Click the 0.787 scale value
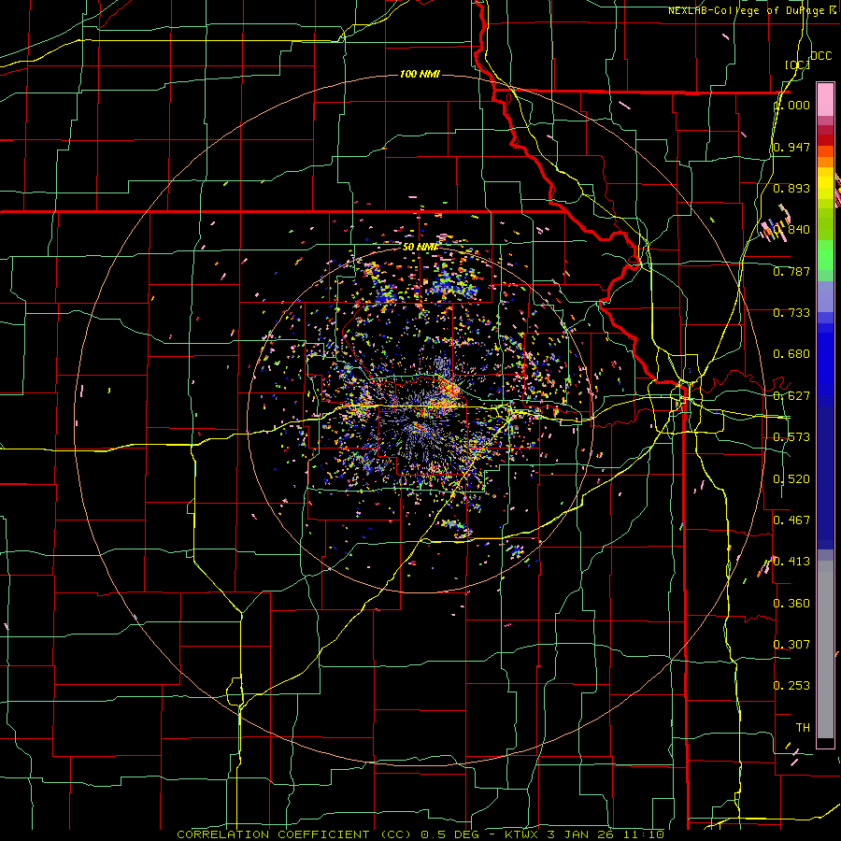Screen dimensions: 841x841 (x=791, y=271)
